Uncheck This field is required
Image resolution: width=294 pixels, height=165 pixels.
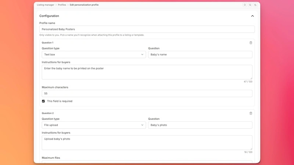click(43, 101)
